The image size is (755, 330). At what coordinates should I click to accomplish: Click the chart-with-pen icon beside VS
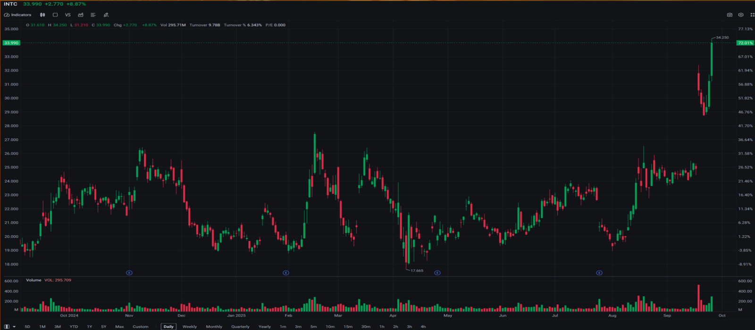click(81, 15)
